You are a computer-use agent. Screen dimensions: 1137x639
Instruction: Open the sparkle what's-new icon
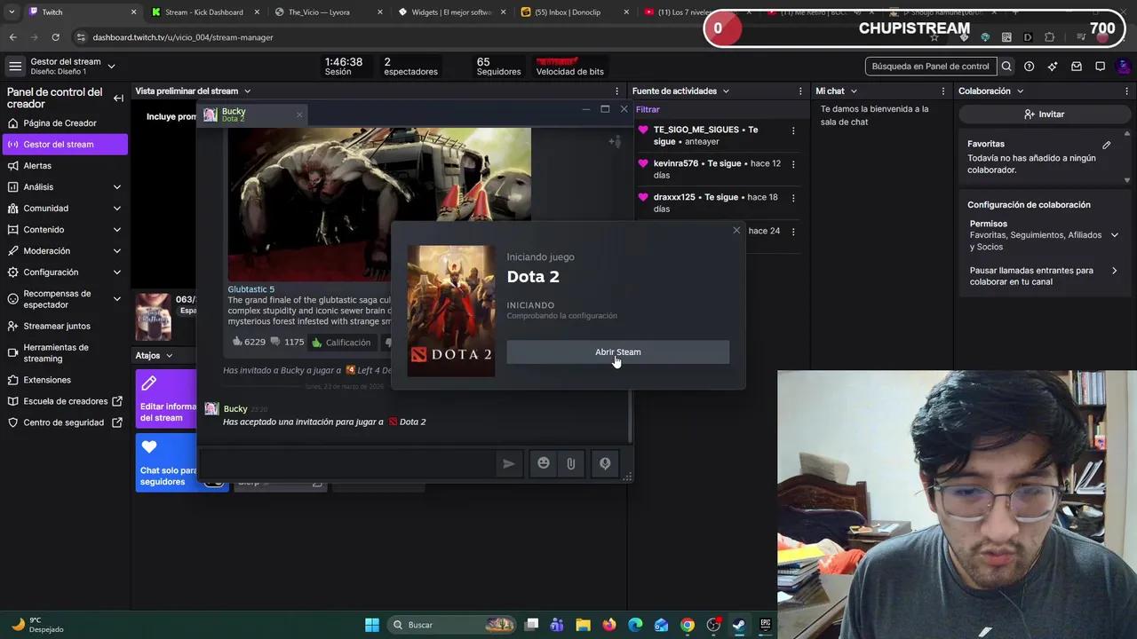[1053, 67]
